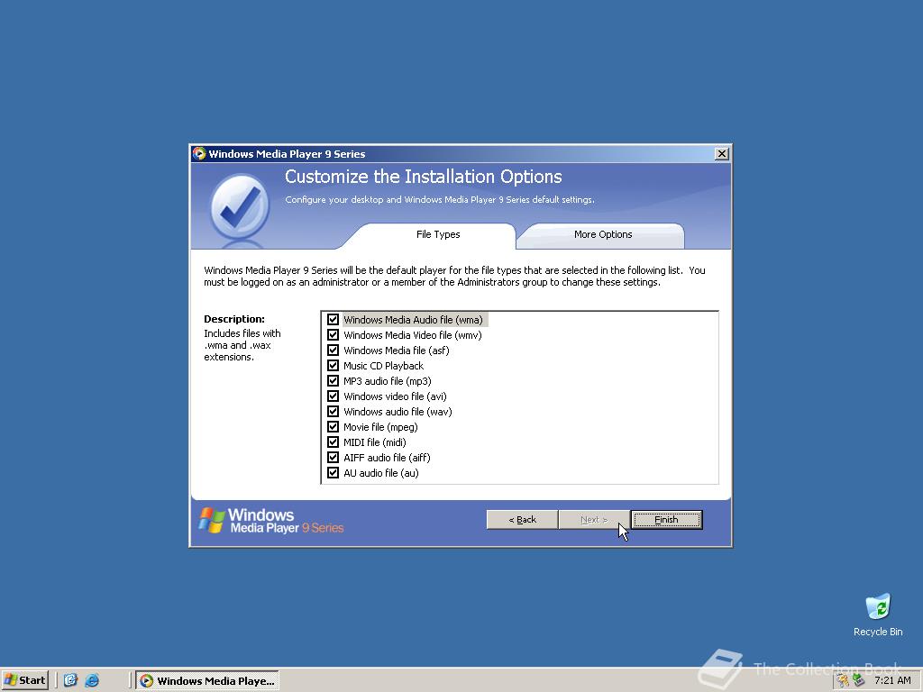Select the AU audio file (au) list row
The image size is (923, 692).
click(381, 472)
